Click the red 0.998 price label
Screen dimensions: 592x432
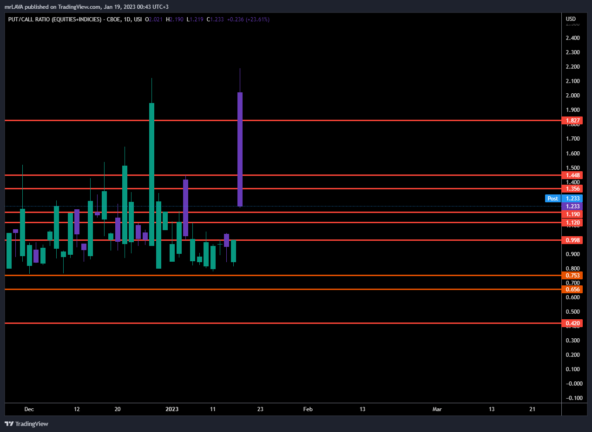point(572,240)
